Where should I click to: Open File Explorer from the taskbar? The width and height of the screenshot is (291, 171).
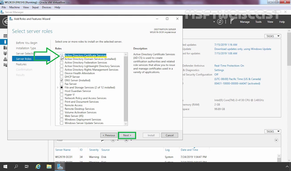pyautogui.click(x=49, y=166)
